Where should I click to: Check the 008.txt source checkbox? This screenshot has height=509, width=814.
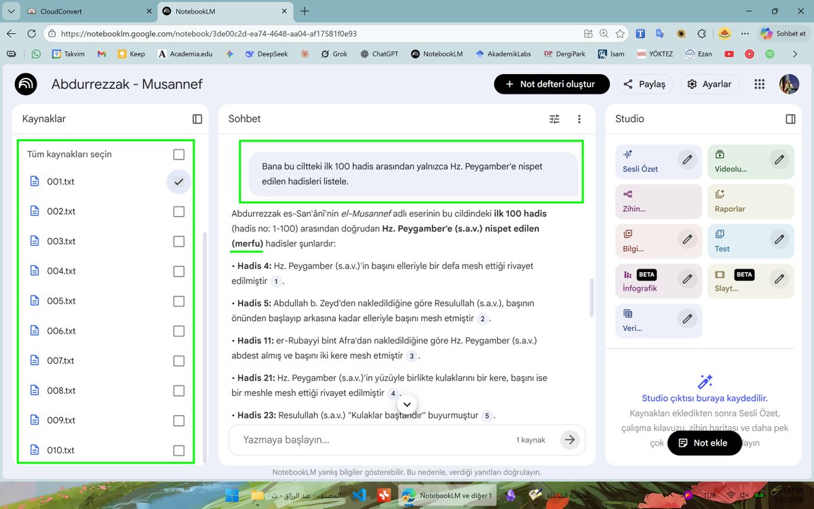(x=178, y=390)
